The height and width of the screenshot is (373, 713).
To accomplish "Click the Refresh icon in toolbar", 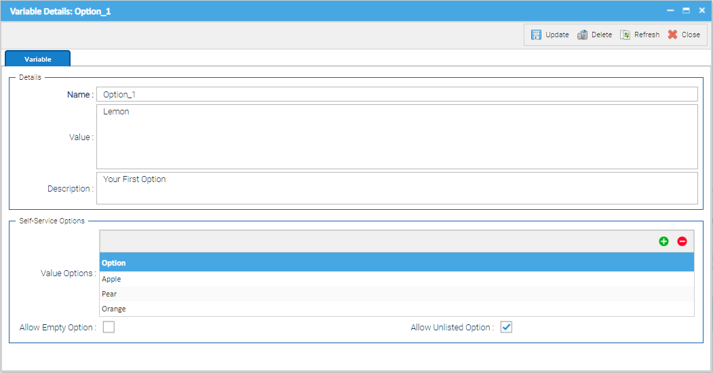I will 625,35.
